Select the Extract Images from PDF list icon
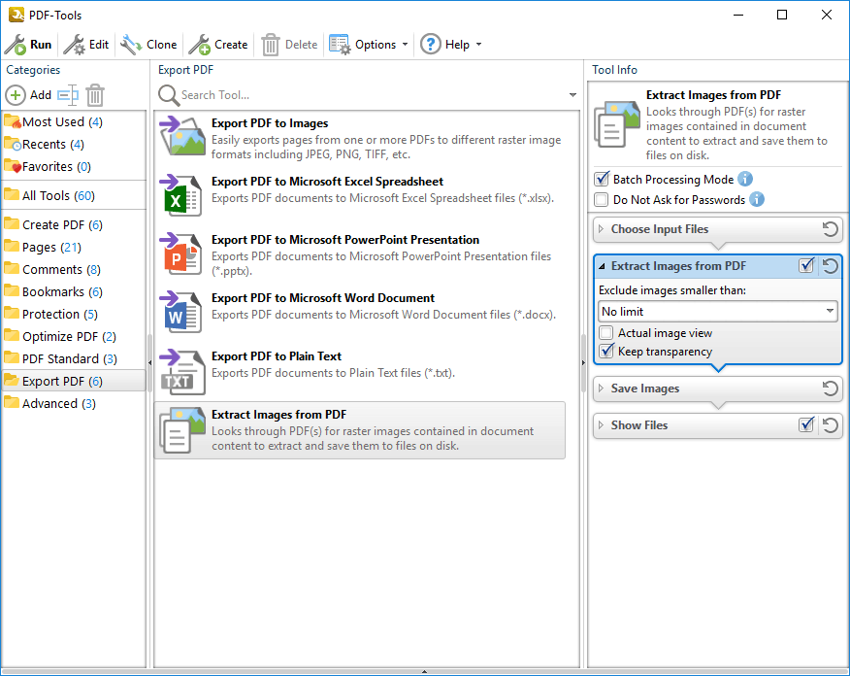Image resolution: width=850 pixels, height=676 pixels. [182, 430]
